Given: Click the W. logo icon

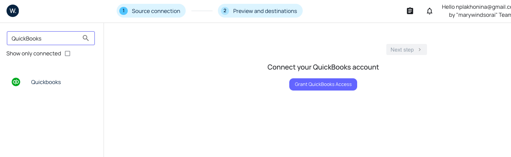Looking at the screenshot, I should [x=13, y=11].
